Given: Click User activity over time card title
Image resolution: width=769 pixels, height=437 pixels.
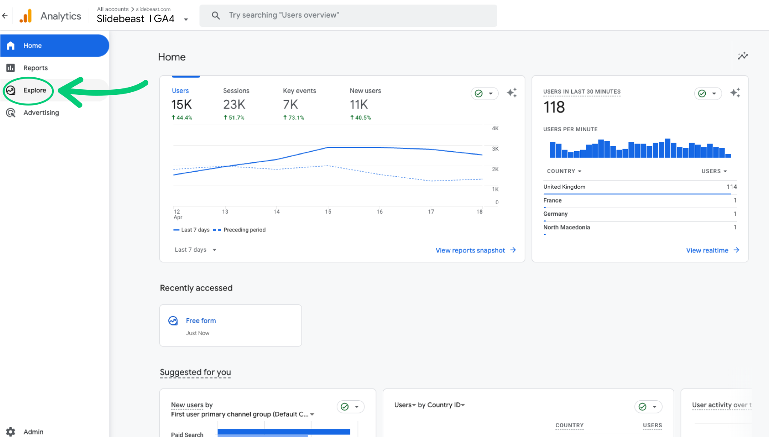Looking at the screenshot, I should [722, 405].
